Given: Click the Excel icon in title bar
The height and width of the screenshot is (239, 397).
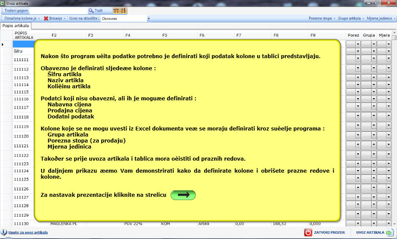Looking at the screenshot, I should point(3,3).
